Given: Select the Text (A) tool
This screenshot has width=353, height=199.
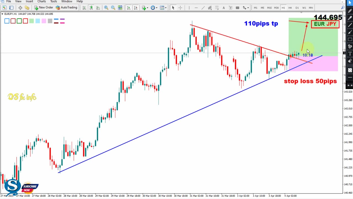Looking at the screenshot, I should (x=224, y=8).
